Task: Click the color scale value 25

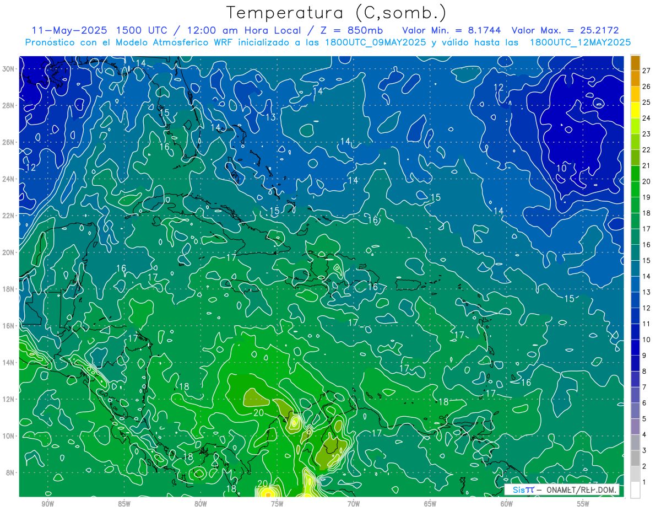Action: click(x=647, y=103)
